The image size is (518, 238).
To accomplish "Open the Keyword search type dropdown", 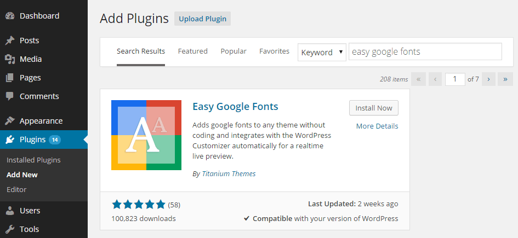I will [x=322, y=52].
